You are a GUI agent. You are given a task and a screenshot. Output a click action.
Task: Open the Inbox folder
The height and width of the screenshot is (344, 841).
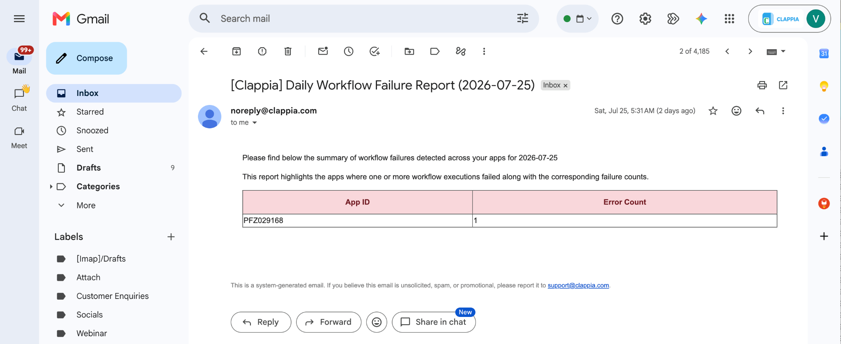click(x=114, y=93)
